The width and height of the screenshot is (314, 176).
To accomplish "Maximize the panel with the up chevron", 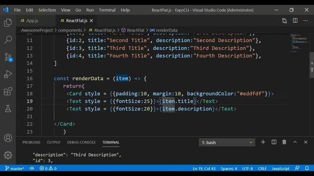I will (x=295, y=142).
